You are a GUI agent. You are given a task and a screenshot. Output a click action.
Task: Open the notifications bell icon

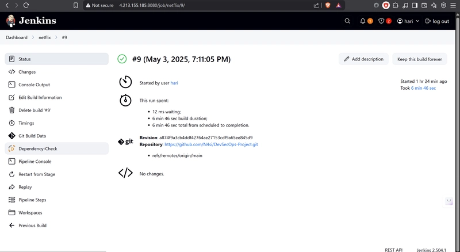363,21
